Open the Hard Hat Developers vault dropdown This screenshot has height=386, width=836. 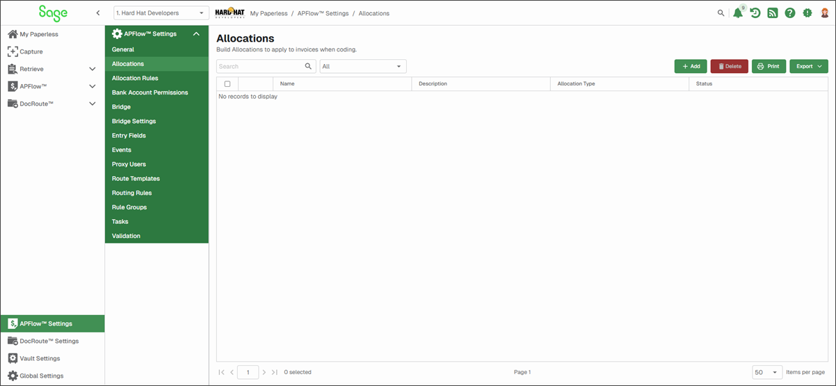pyautogui.click(x=161, y=13)
